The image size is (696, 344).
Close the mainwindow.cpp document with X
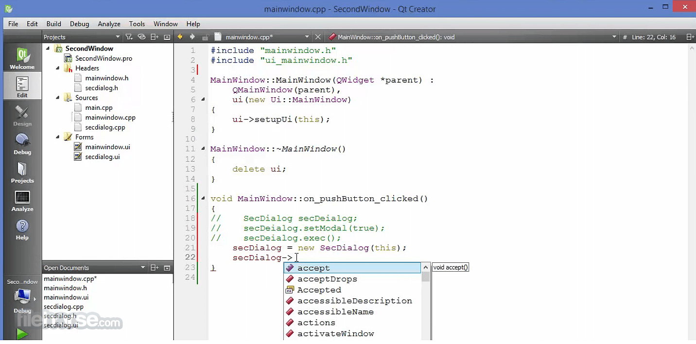coord(318,37)
